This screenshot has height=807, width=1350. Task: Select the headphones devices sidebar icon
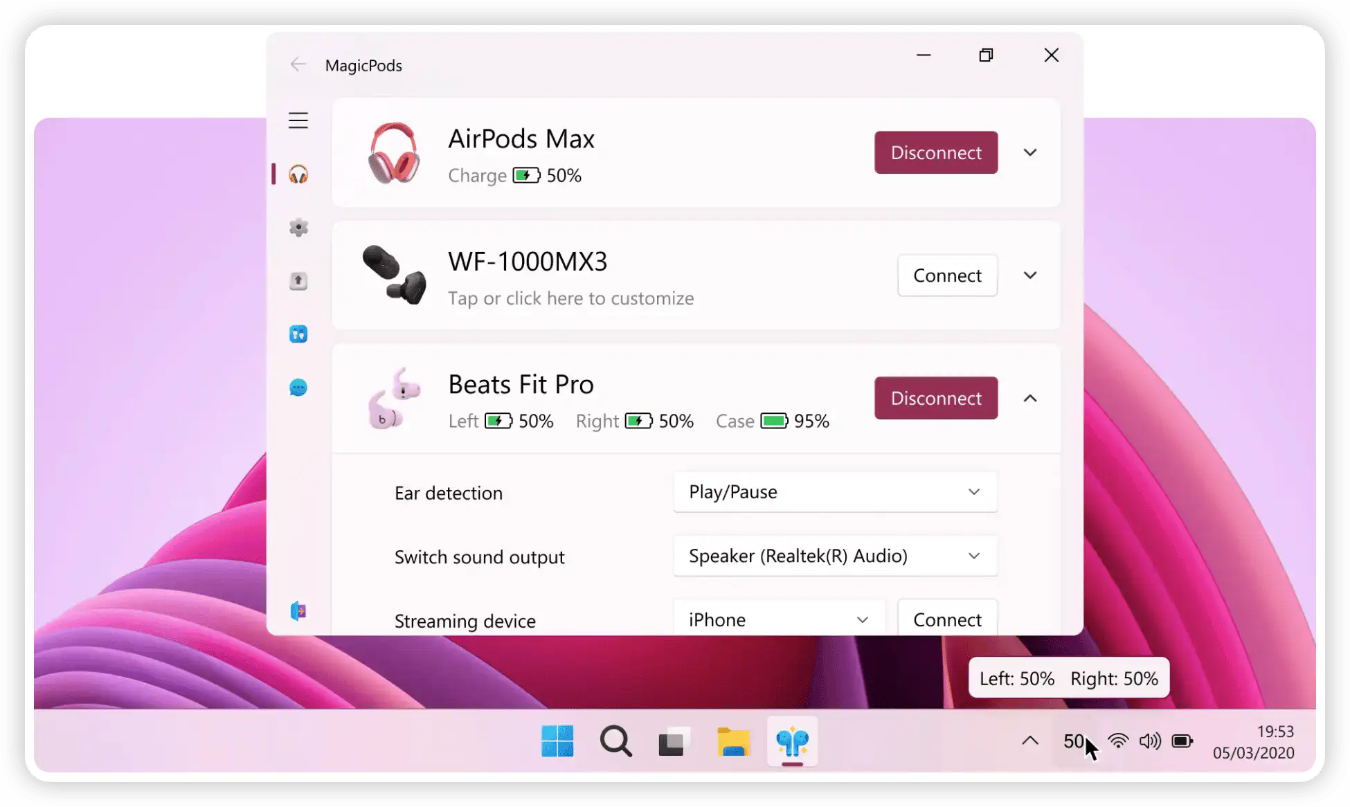tap(298, 174)
